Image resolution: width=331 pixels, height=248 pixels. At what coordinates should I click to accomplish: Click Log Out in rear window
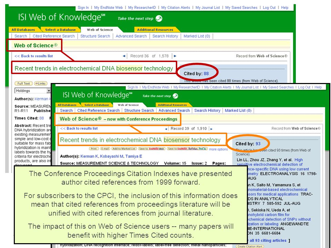[x=269, y=8]
